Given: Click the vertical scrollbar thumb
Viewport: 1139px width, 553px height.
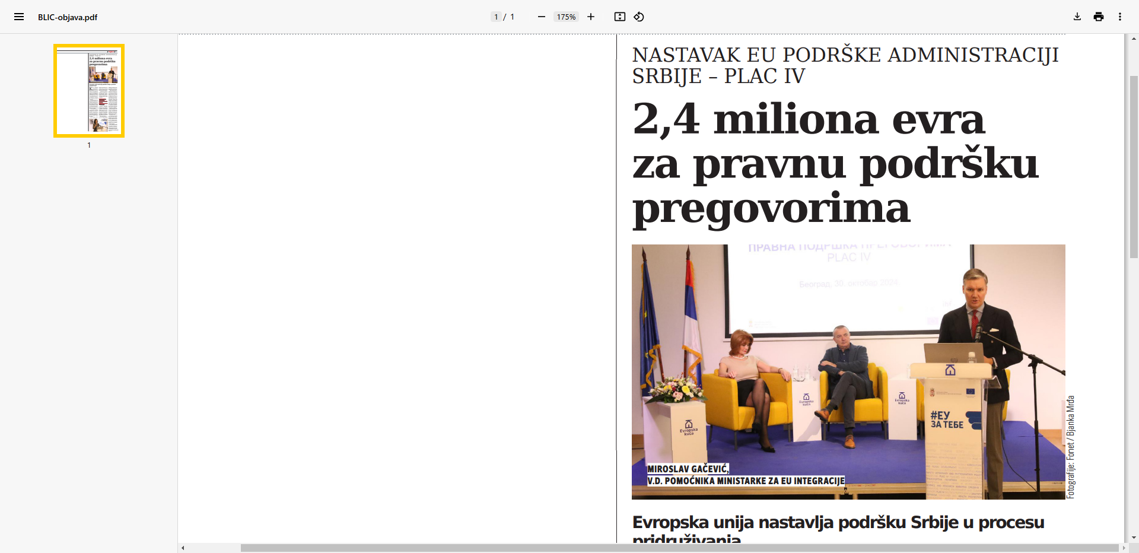Looking at the screenshot, I should click(1134, 166).
